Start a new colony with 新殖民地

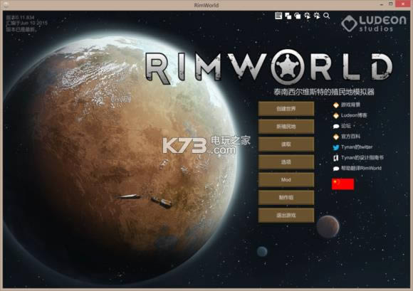pyautogui.click(x=286, y=127)
